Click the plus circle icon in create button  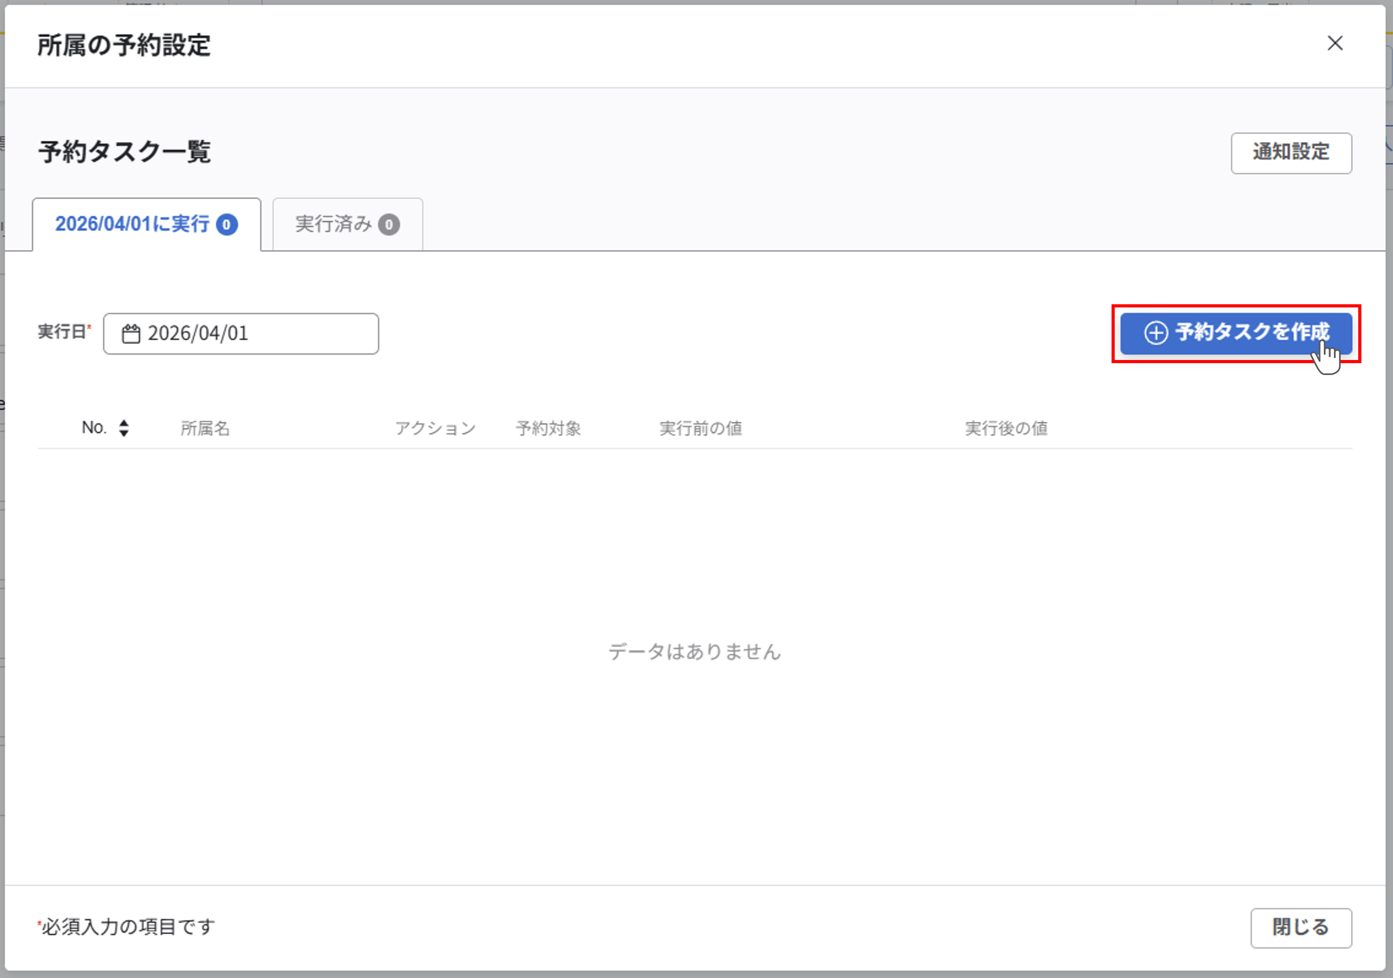[1155, 333]
